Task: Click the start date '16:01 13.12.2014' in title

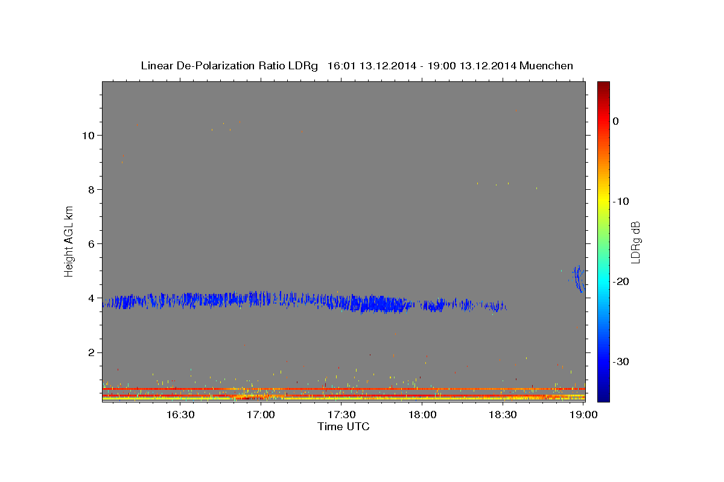Action: [372, 66]
